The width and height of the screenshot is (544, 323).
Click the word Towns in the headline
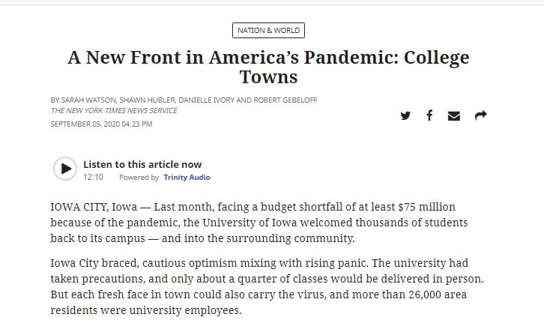pyautogui.click(x=268, y=77)
